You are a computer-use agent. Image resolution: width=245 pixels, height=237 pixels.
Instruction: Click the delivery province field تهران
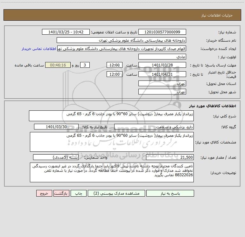[x=162, y=83]
